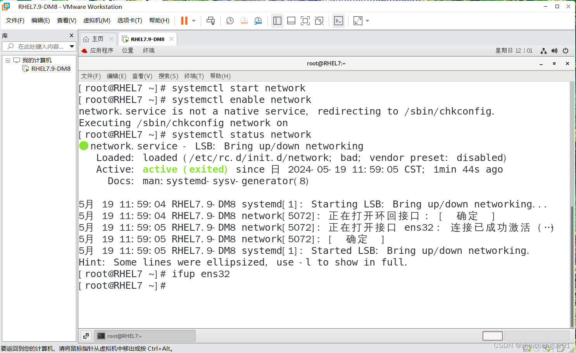Open the 选项卡(T) menu
The width and height of the screenshot is (576, 353).
(x=130, y=21)
